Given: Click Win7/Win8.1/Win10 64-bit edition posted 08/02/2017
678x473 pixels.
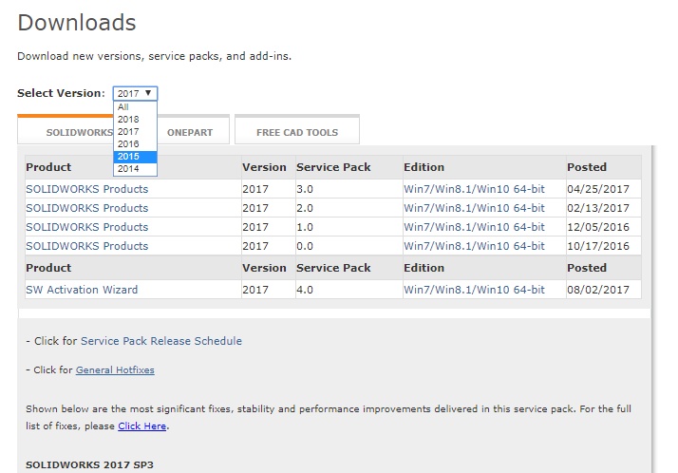Looking at the screenshot, I should click(x=474, y=290).
